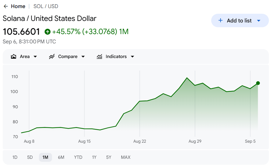Screen dimensions: 274x166
Task: Click the Add to list button
Action: pyautogui.click(x=240, y=20)
